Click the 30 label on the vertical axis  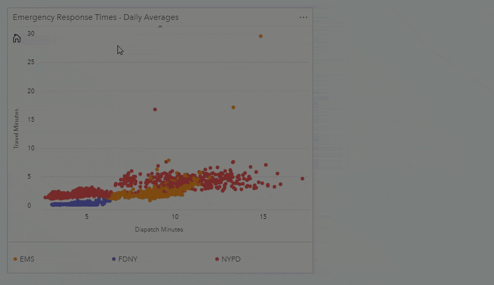pyautogui.click(x=32, y=34)
